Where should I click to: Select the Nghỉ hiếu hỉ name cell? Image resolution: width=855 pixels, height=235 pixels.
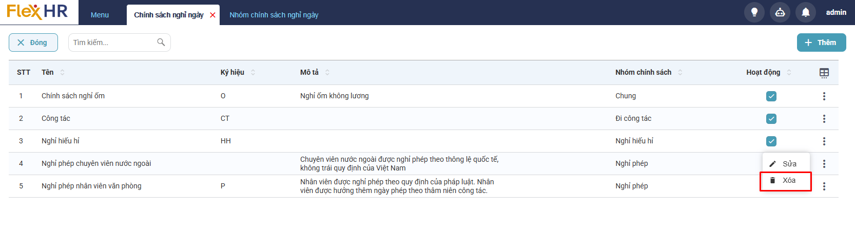(x=61, y=141)
